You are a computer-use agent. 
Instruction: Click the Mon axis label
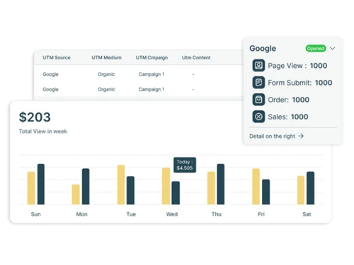(x=81, y=214)
